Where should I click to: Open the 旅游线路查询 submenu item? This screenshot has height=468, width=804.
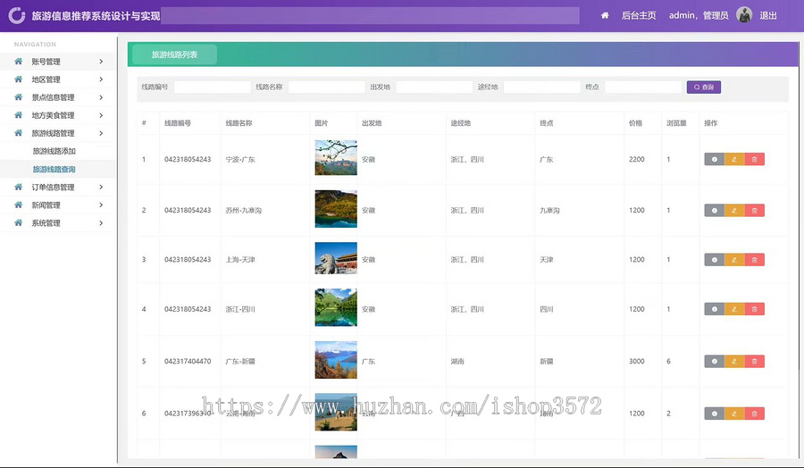[54, 169]
